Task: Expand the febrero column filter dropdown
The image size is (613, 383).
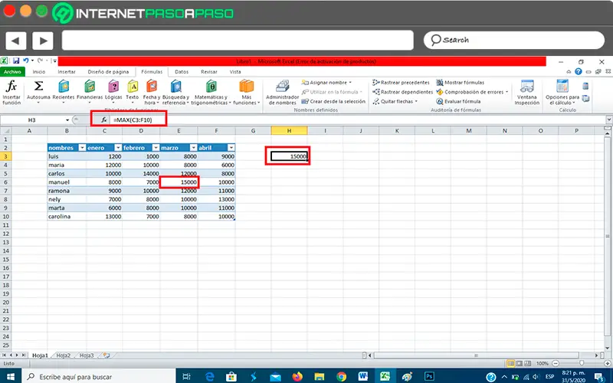Action: tap(156, 148)
